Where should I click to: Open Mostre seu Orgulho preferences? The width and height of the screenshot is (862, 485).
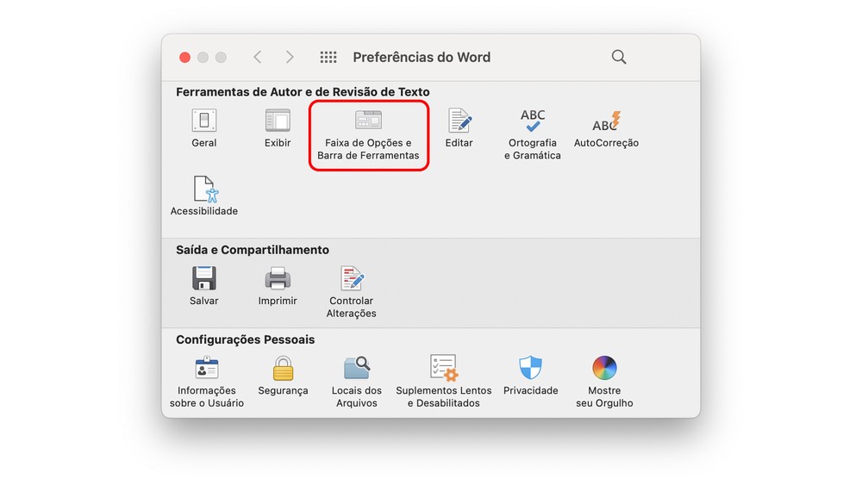point(604,382)
